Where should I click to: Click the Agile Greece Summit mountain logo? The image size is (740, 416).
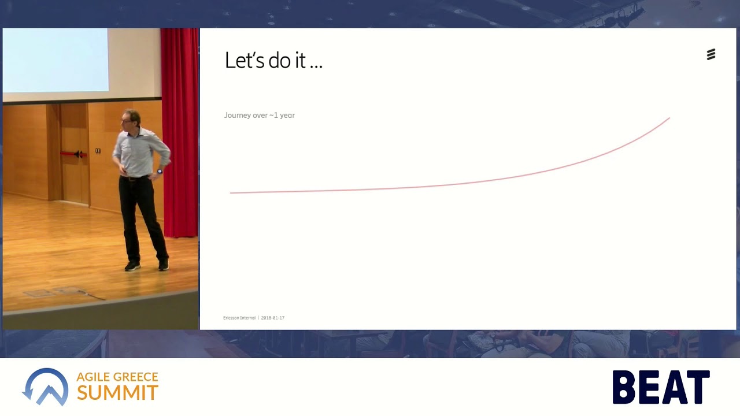point(45,387)
